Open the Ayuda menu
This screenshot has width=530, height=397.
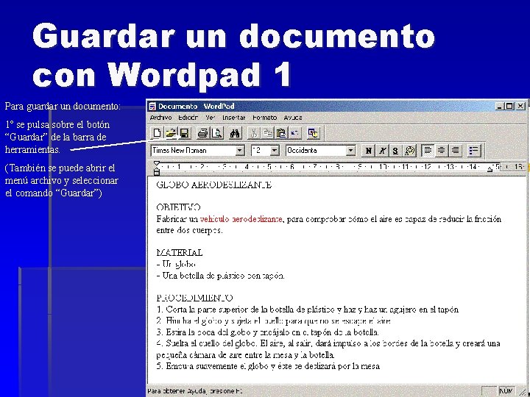[x=293, y=118]
